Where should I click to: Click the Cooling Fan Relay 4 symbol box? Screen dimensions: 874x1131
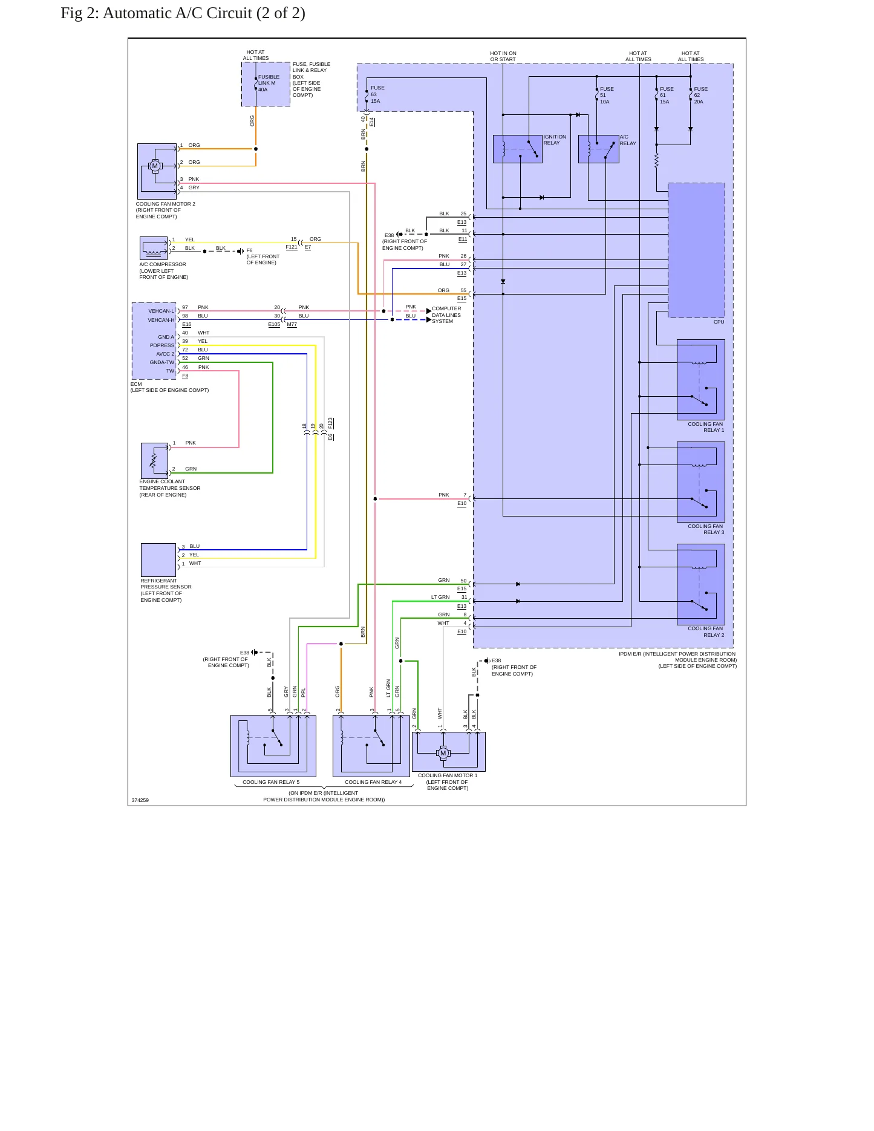point(371,746)
